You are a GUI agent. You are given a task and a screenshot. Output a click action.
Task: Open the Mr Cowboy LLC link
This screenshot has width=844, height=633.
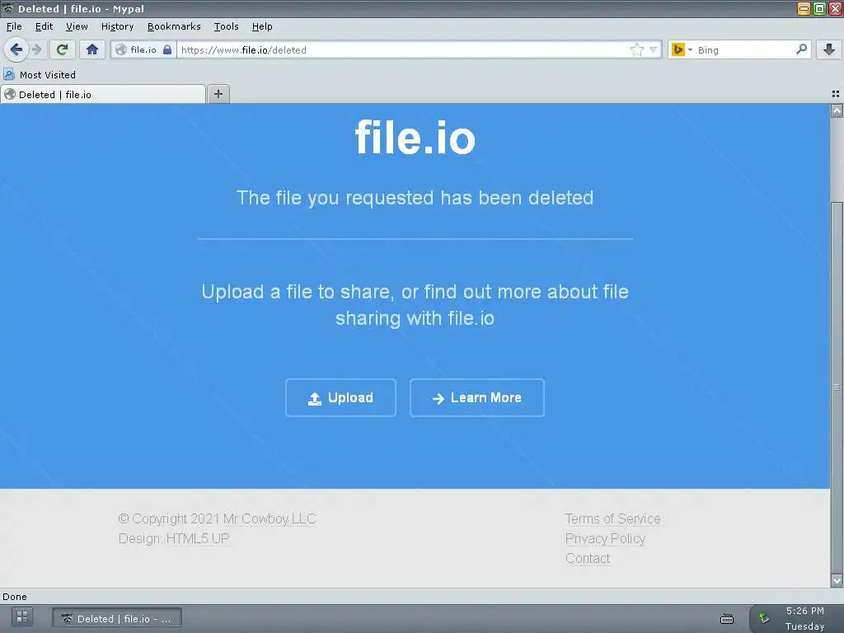[270, 519]
